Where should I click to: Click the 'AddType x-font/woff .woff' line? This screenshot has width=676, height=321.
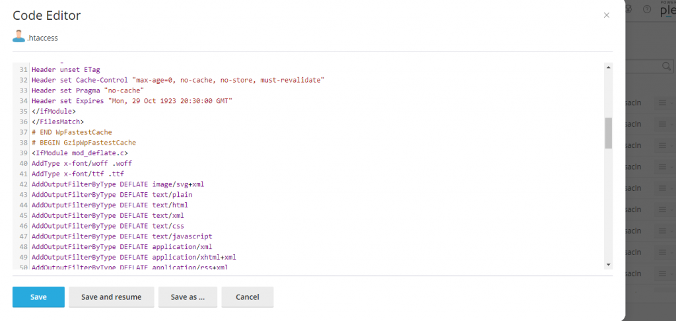(x=82, y=164)
